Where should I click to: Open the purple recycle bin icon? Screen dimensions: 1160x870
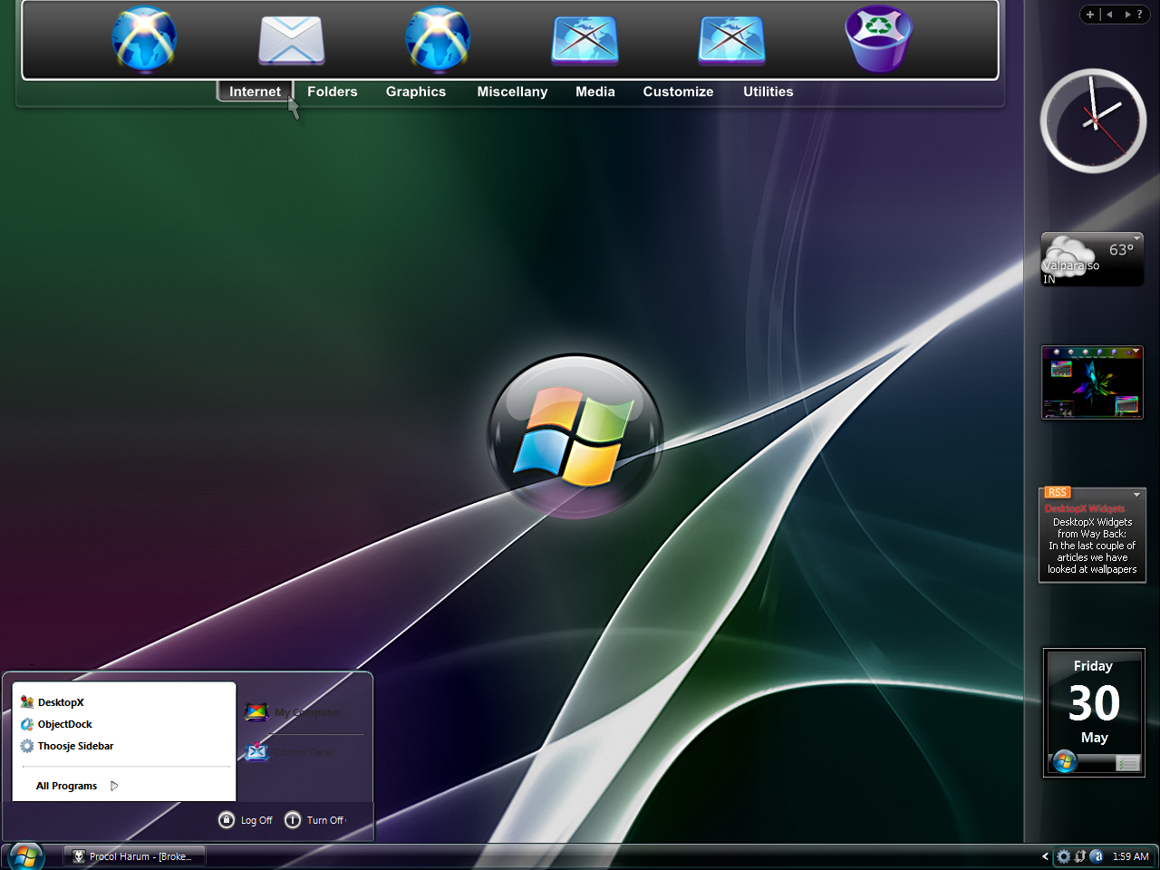pyautogui.click(x=878, y=38)
